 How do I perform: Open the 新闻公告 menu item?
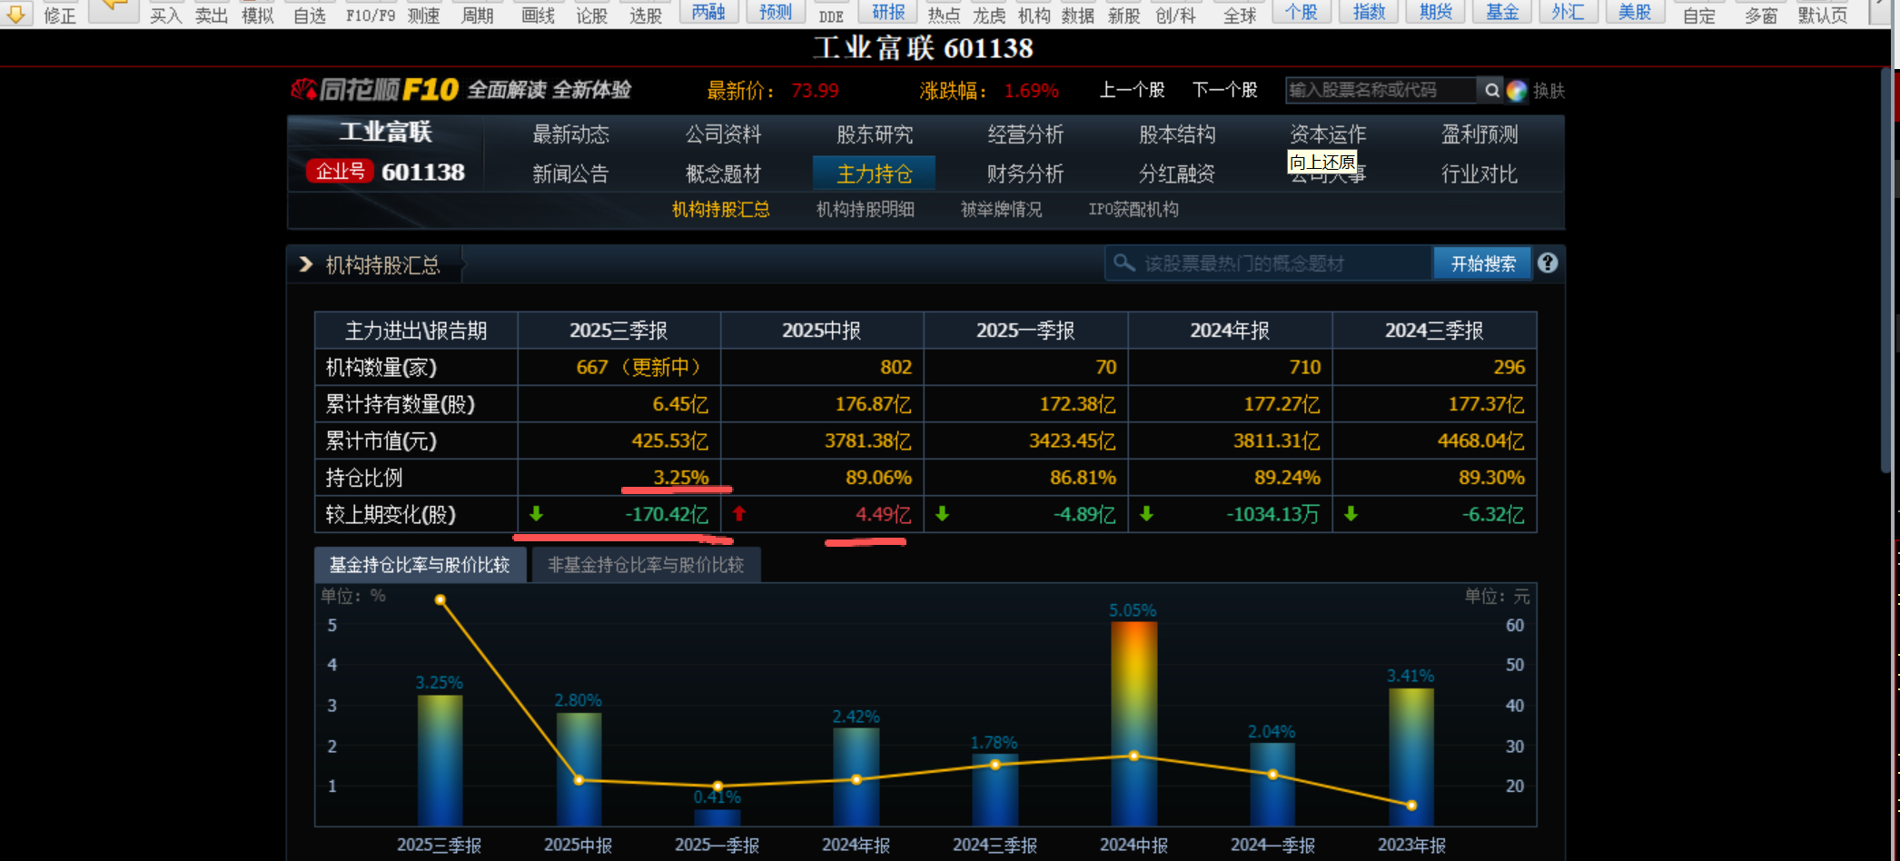pos(570,173)
